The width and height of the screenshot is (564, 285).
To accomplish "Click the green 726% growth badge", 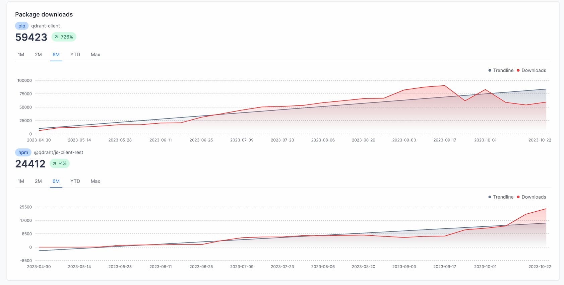I will click(64, 37).
